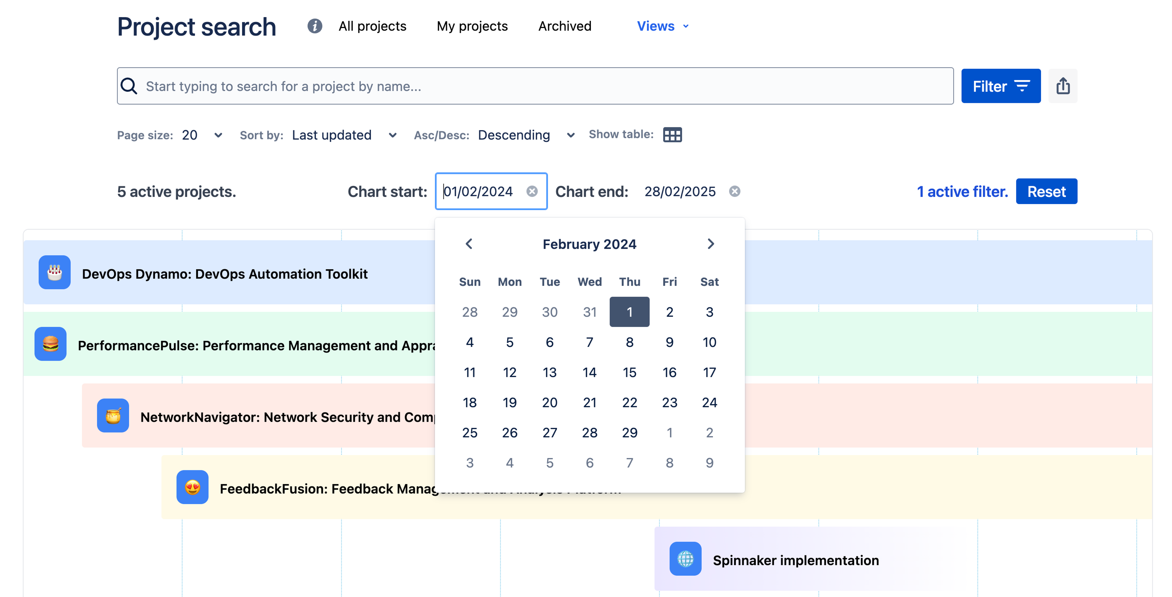Open the Descending order dropdown
Viewport: 1172px width, 597px height.
pyautogui.click(x=526, y=135)
